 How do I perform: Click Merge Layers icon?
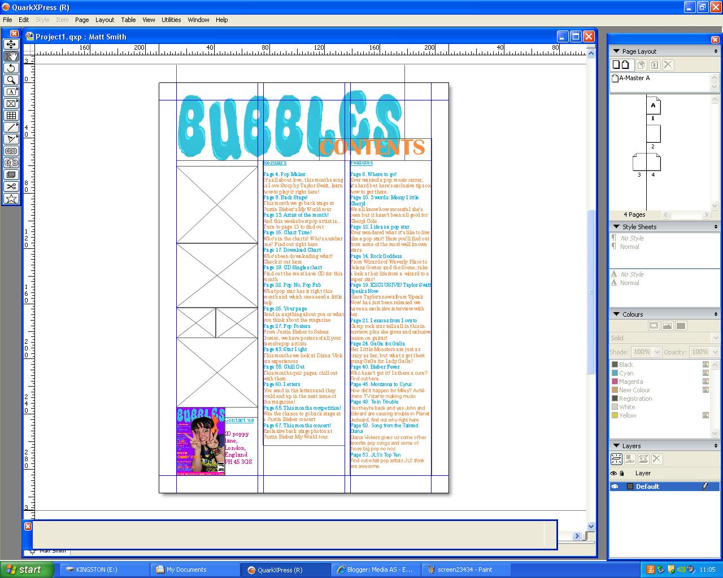click(x=643, y=459)
